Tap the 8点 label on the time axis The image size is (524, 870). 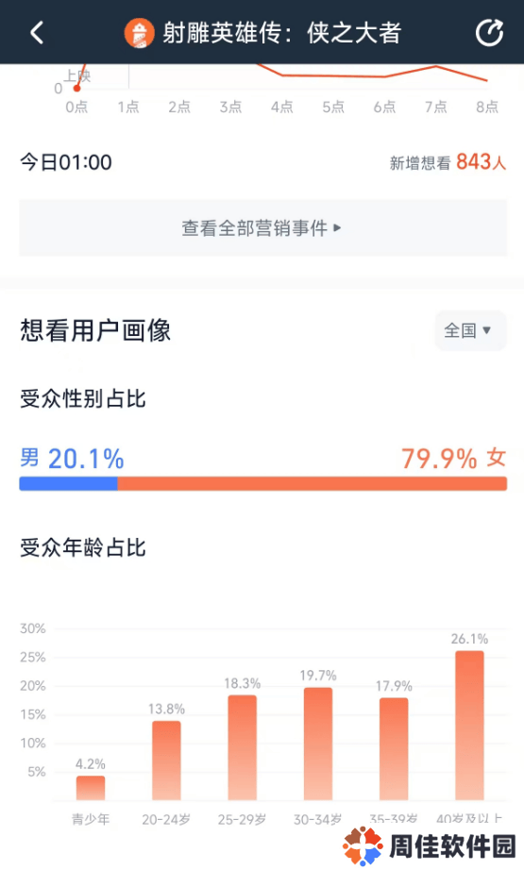pos(487,107)
